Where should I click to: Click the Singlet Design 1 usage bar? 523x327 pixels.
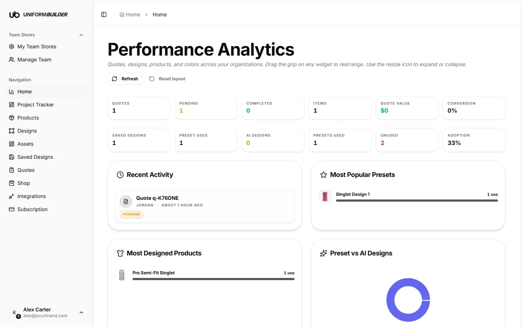(417, 201)
